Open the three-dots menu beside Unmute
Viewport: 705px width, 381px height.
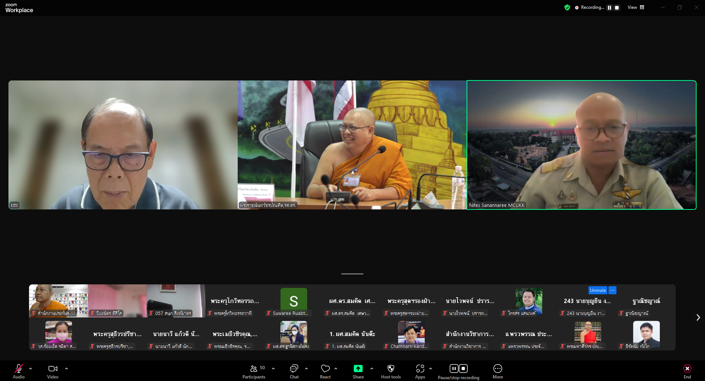[612, 290]
